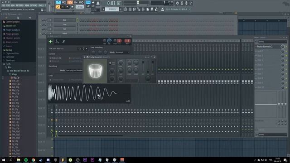This screenshot has height=163, width=290.
Task: Open Windows Start button
Action: 4,160
